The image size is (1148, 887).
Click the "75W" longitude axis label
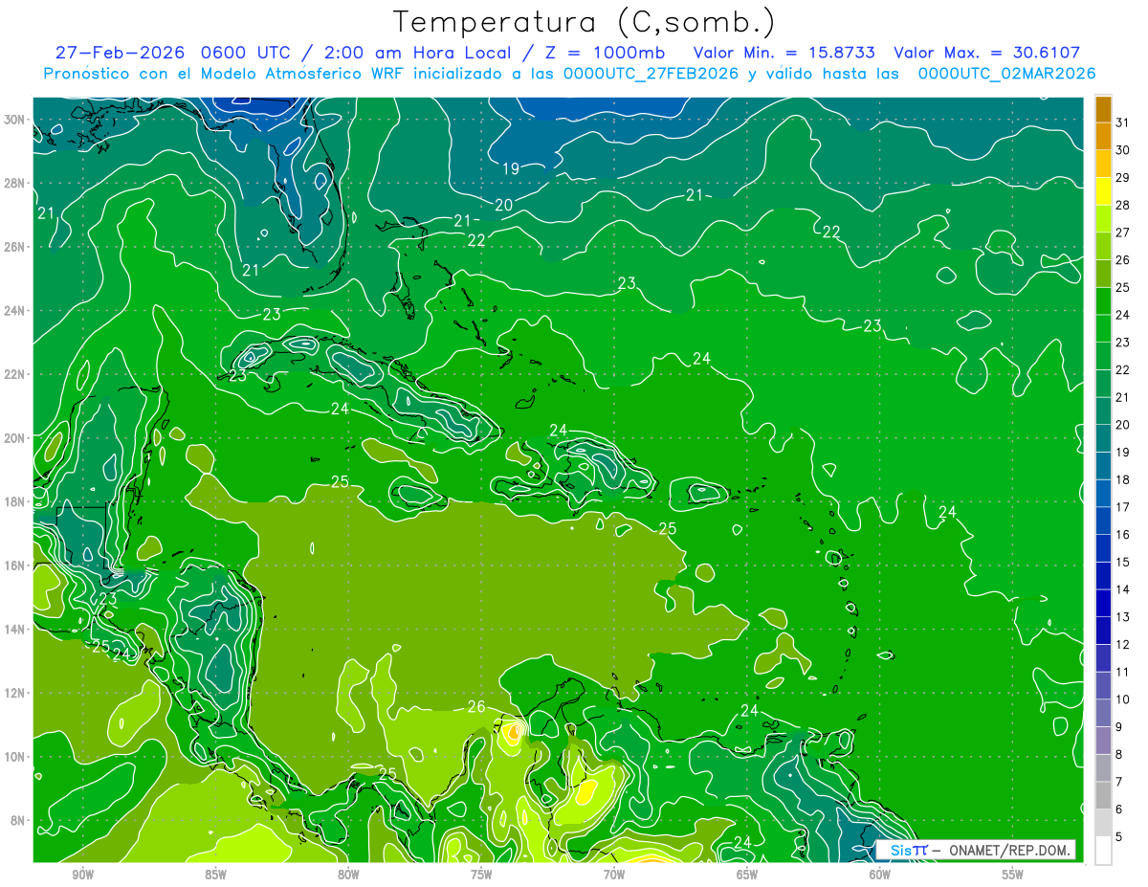[x=481, y=875]
